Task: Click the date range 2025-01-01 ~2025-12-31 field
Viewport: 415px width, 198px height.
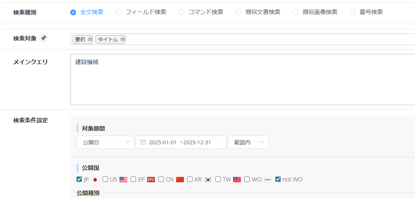Action: (x=182, y=142)
